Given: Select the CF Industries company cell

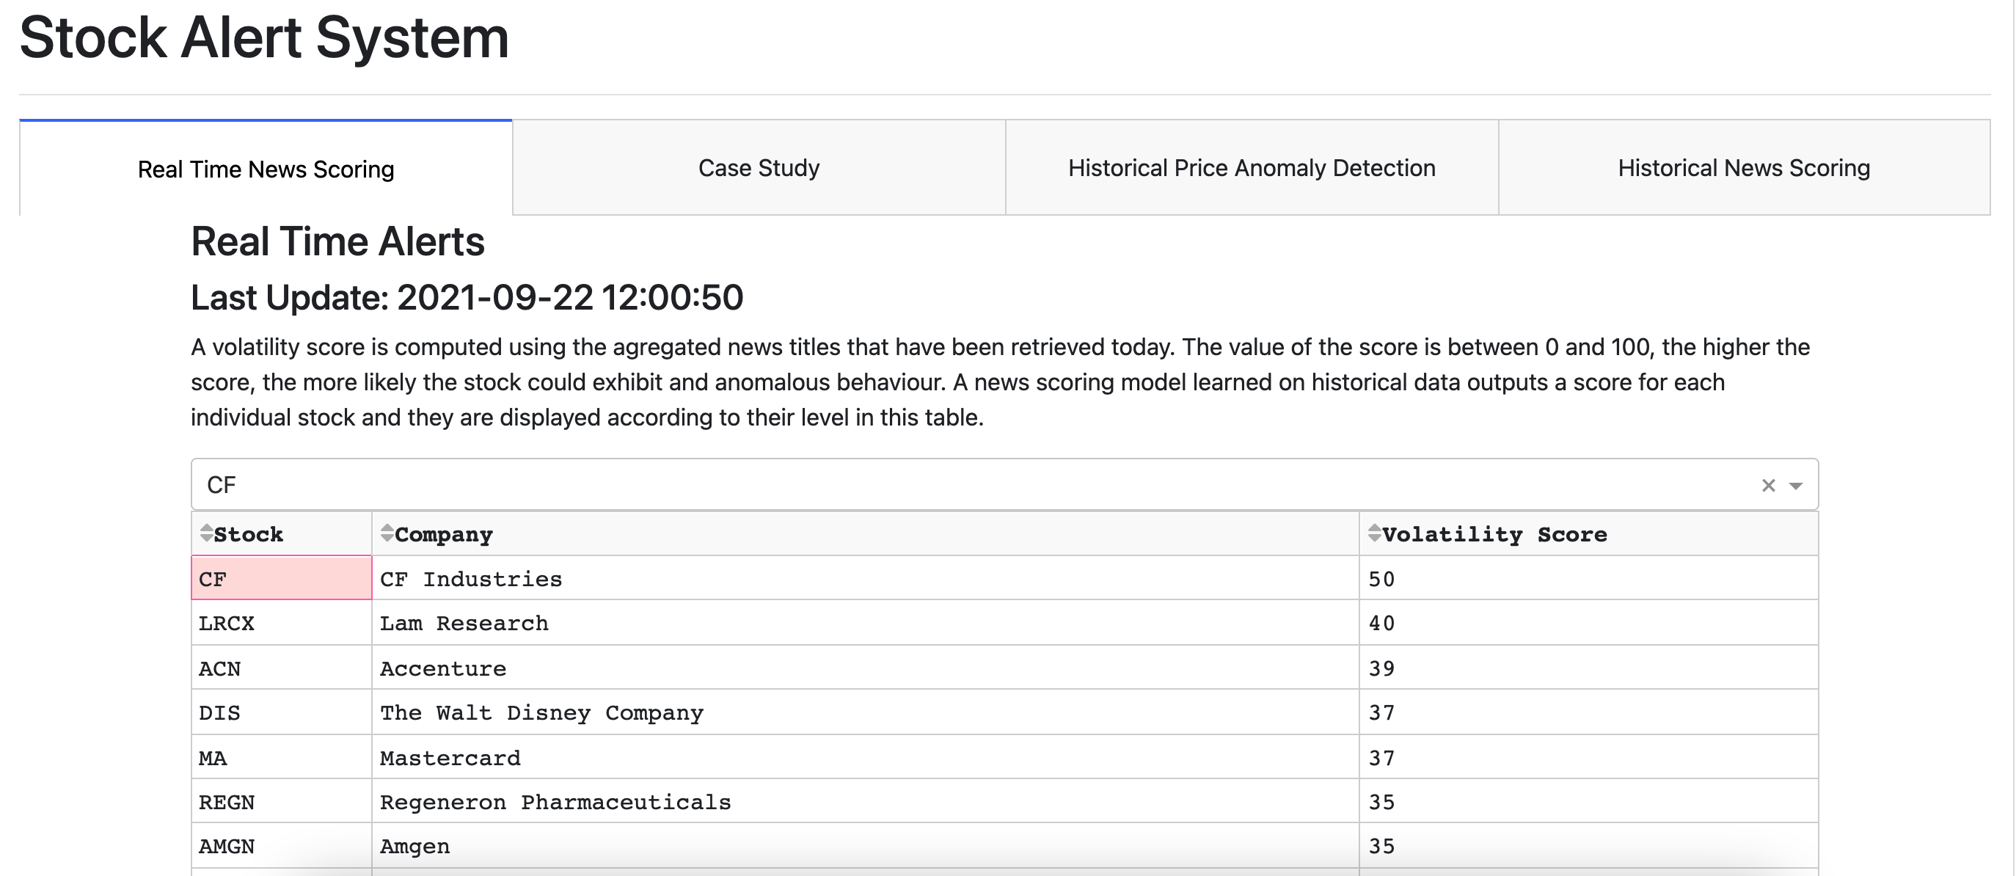Looking at the screenshot, I should (x=866, y=577).
